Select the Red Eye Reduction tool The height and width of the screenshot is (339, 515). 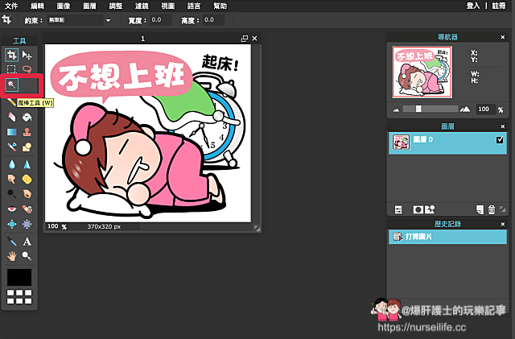click(12, 209)
